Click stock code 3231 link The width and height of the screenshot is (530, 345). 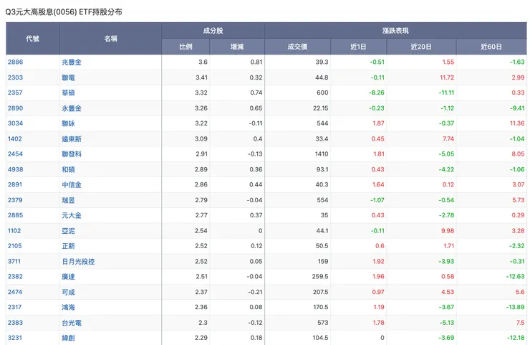[16, 338]
